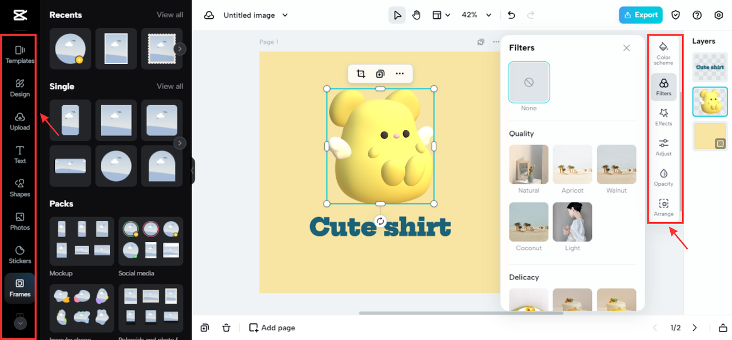This screenshot has width=732, height=340.
Task: Click the Crop icon in floating toolbar
Action: (361, 74)
